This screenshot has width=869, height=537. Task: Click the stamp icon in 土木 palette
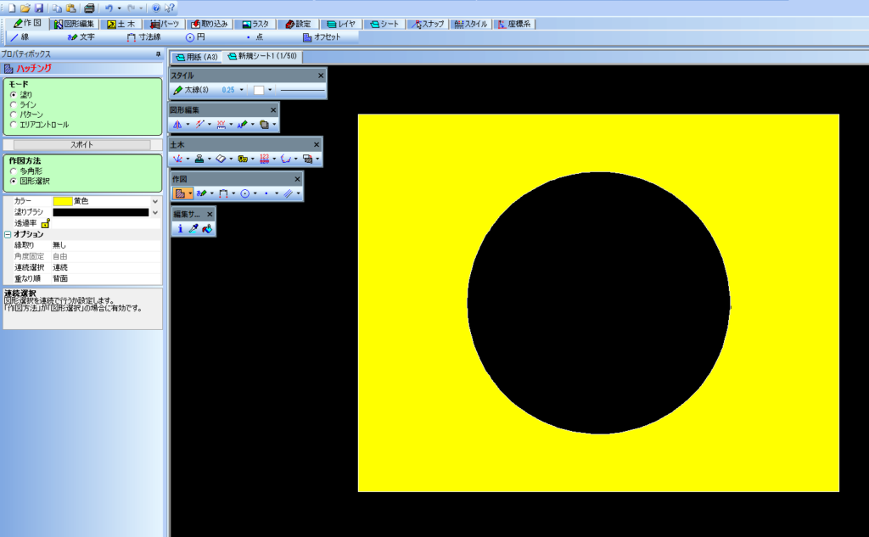[199, 159]
